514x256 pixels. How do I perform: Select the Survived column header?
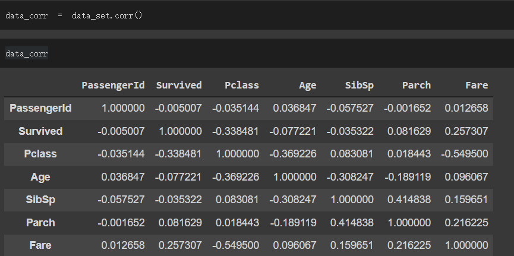pyautogui.click(x=179, y=85)
